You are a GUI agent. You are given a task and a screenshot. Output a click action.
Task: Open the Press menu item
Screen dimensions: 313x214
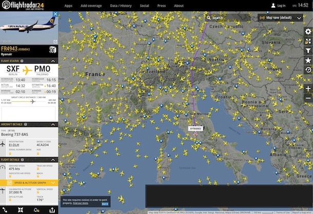click(x=162, y=6)
